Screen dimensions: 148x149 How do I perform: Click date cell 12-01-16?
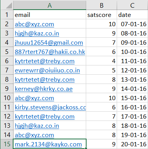pos(132,70)
